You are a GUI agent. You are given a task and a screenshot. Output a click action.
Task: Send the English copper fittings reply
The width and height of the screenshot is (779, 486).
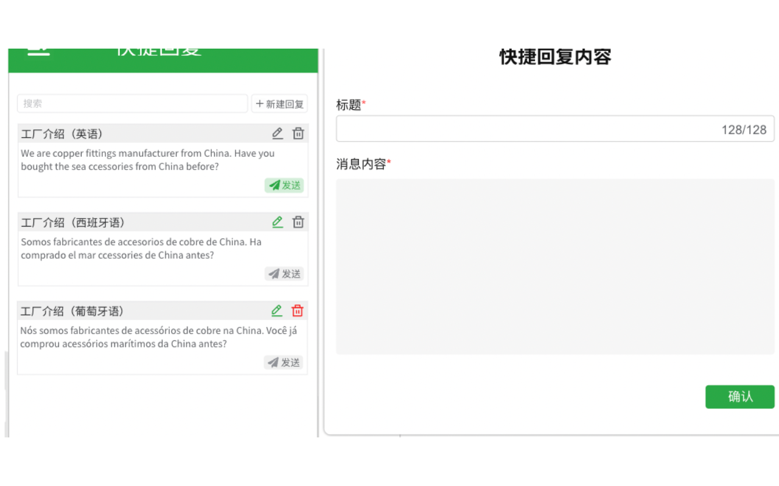tap(284, 185)
